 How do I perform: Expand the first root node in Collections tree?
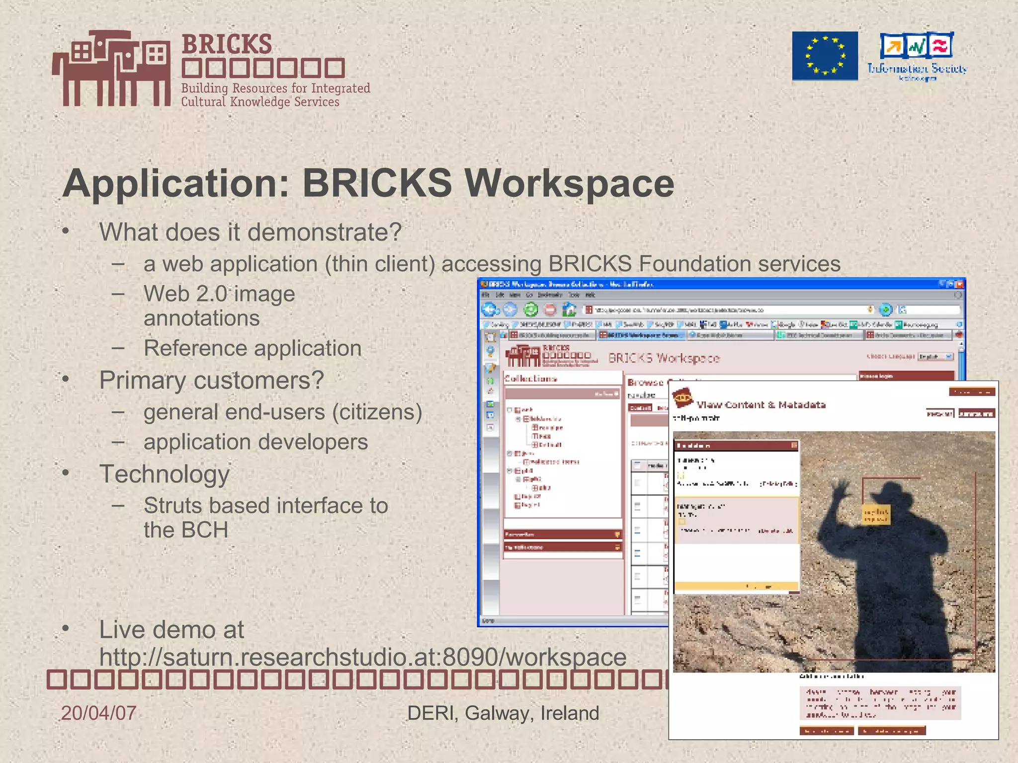point(509,410)
